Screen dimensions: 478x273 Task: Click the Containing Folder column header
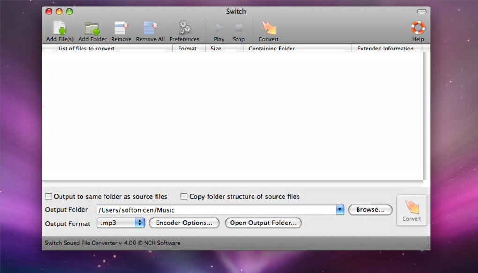coord(298,48)
